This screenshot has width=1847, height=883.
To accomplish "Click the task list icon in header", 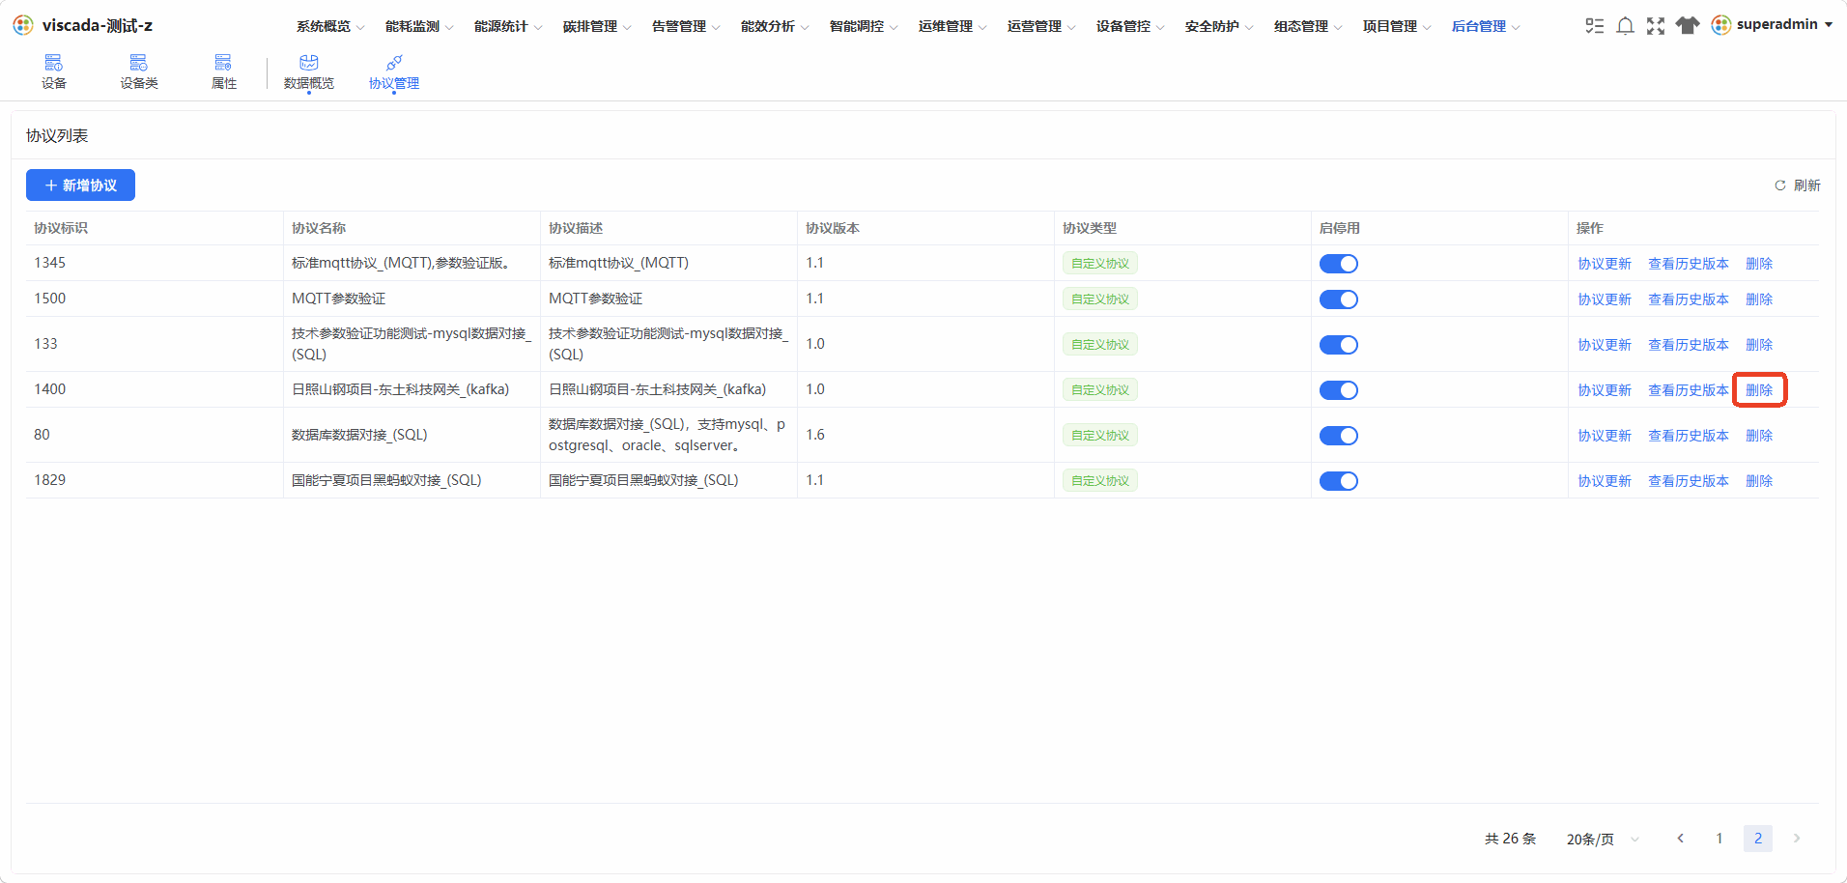I will pos(1595,26).
